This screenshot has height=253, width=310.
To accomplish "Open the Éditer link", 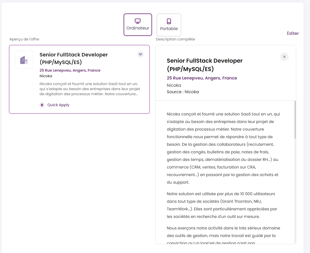I will coord(293,33).
